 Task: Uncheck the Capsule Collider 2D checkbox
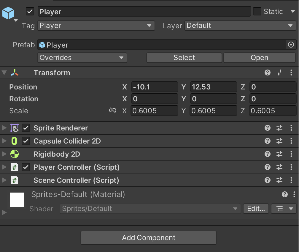(26, 141)
